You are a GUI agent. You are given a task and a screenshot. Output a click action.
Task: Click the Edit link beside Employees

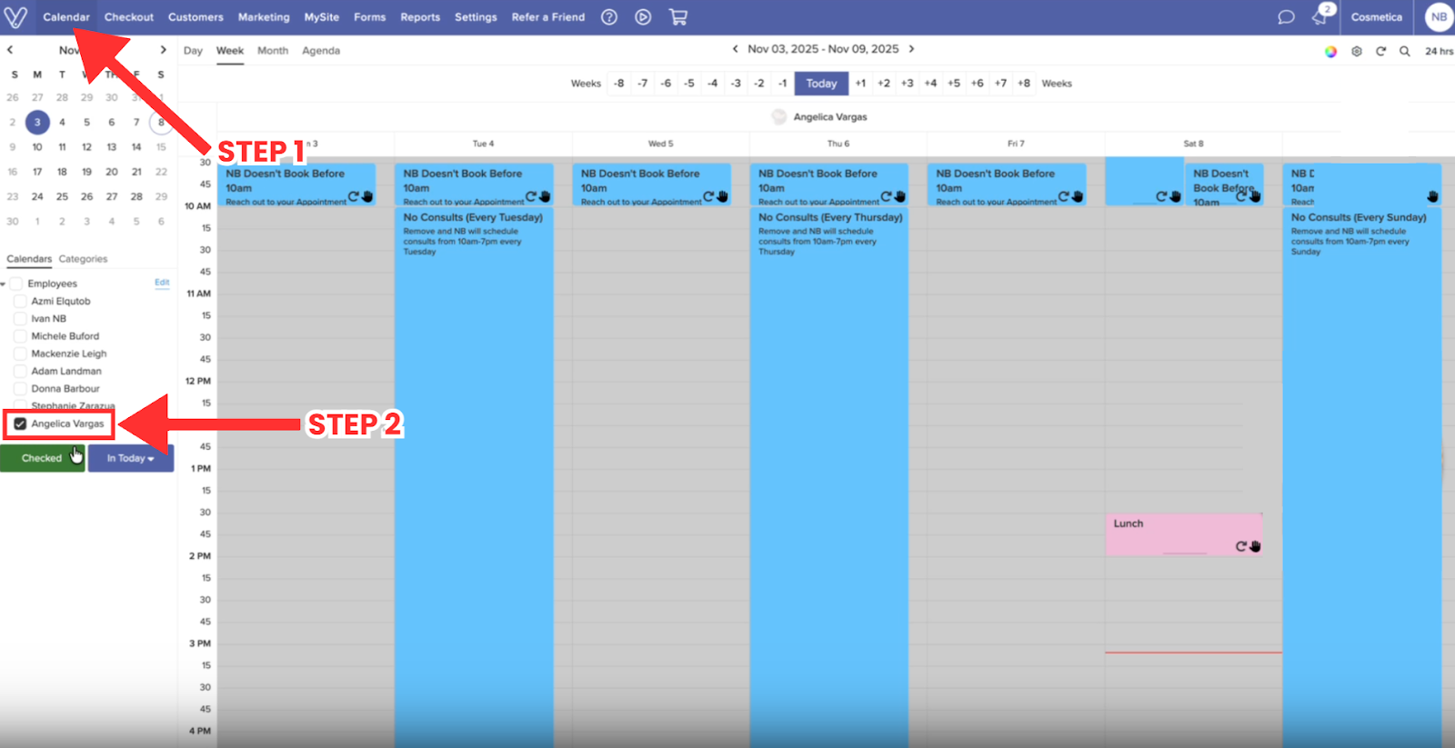click(162, 283)
